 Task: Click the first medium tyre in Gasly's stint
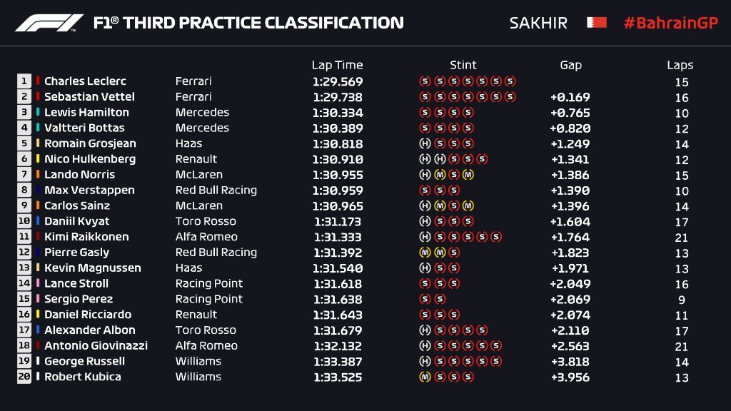coord(425,253)
